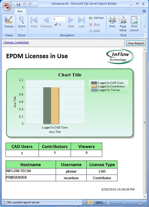This screenshot has width=149, height=207.
Task: Print the report
Action: (112, 22)
